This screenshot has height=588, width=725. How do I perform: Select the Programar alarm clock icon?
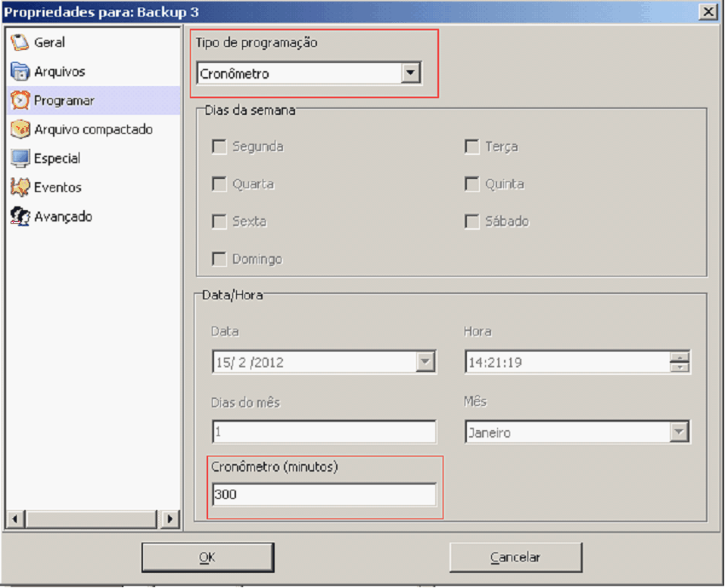coord(20,101)
